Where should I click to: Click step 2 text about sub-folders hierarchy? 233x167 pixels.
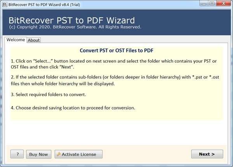(113, 80)
